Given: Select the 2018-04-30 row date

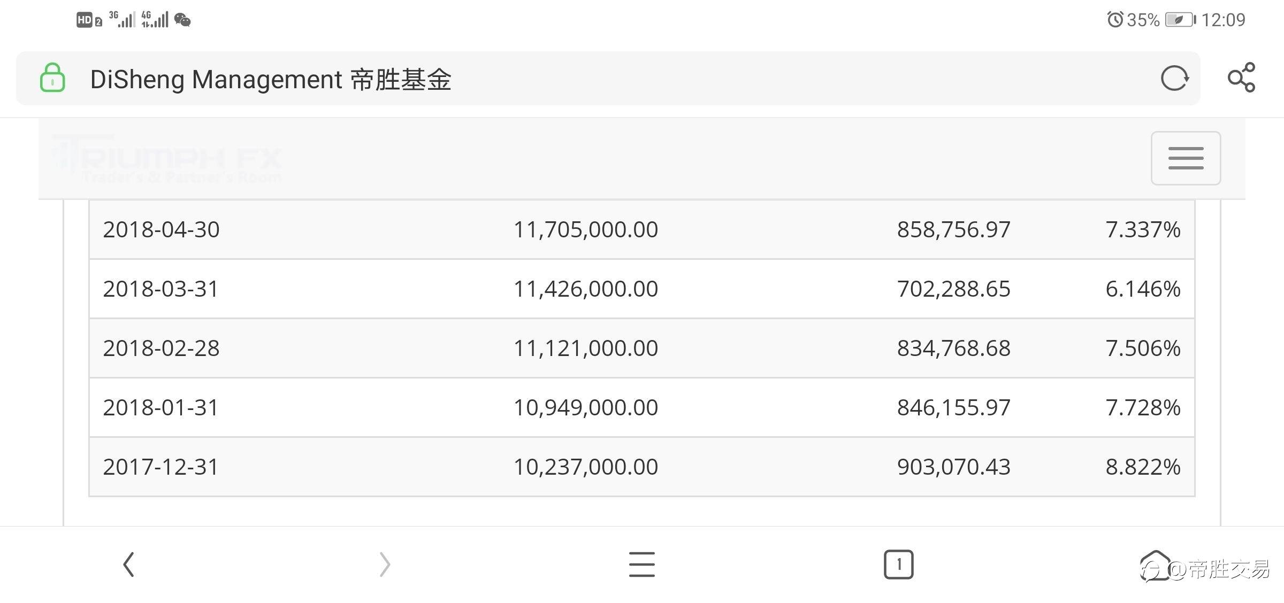Looking at the screenshot, I should (161, 230).
